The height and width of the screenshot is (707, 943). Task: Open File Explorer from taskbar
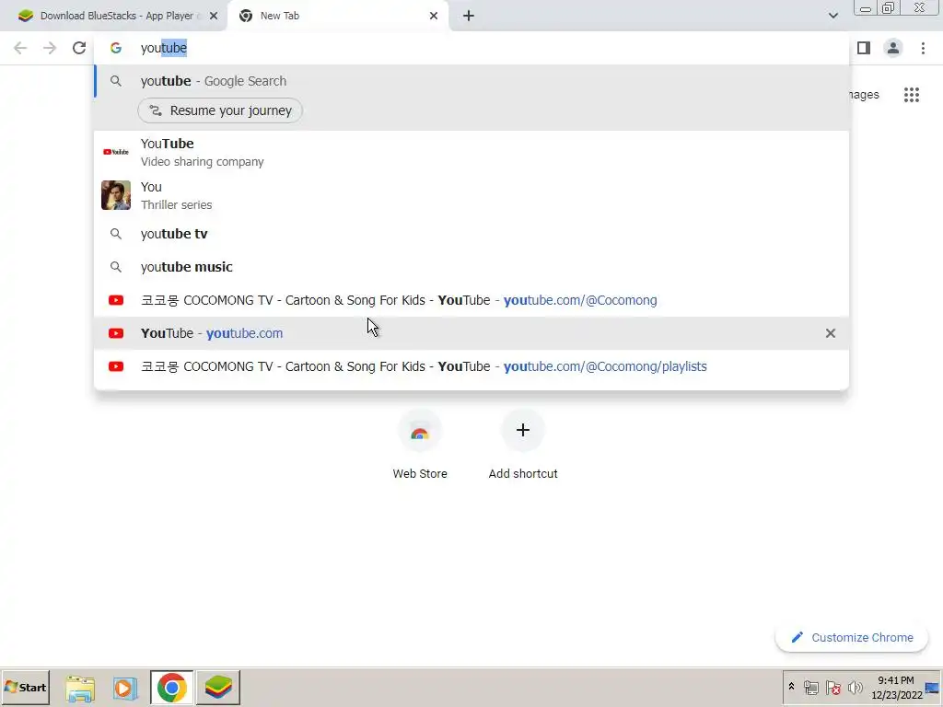tap(80, 689)
